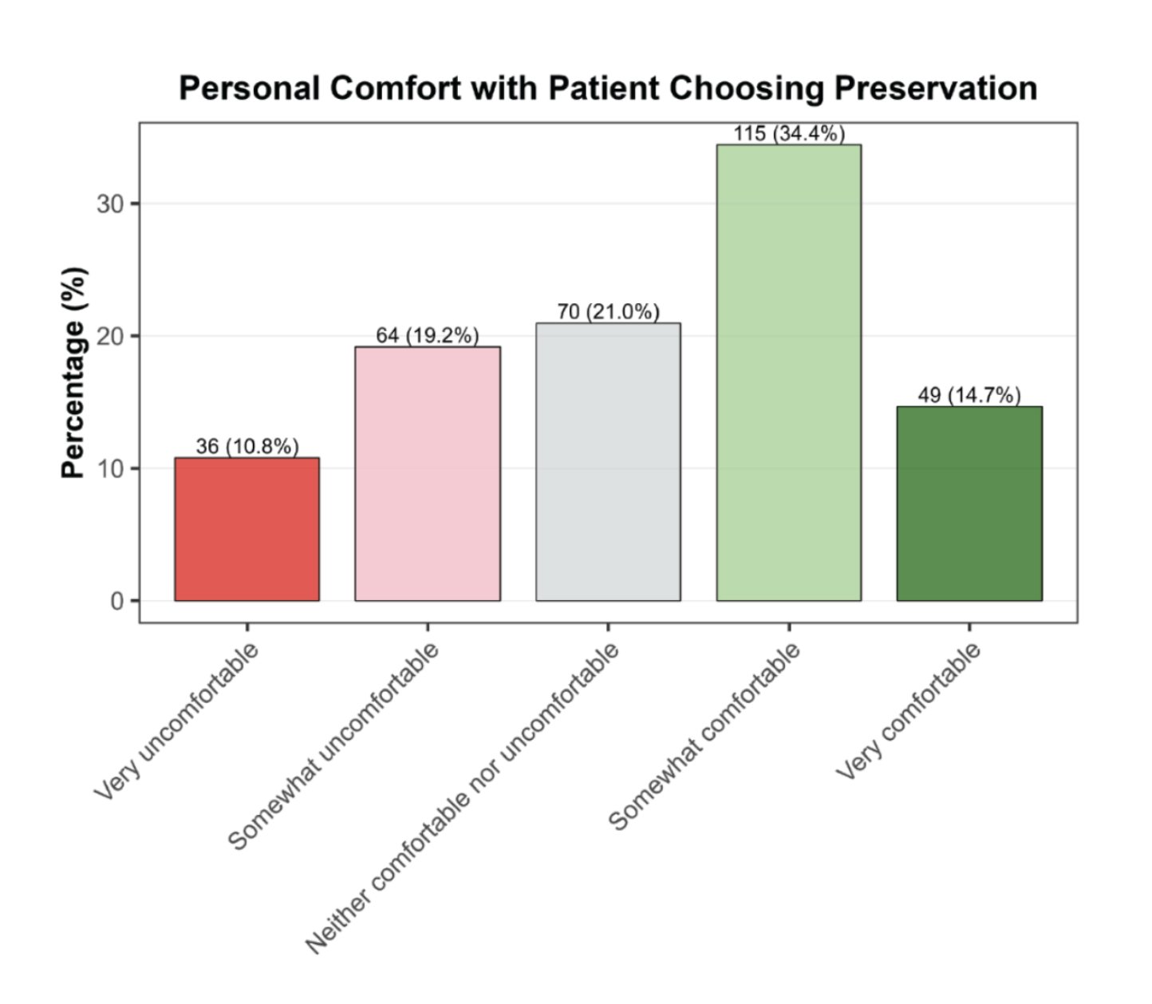The height and width of the screenshot is (1004, 1152).
Task: Select the 36 (10.8%) data label
Action: coord(247,446)
